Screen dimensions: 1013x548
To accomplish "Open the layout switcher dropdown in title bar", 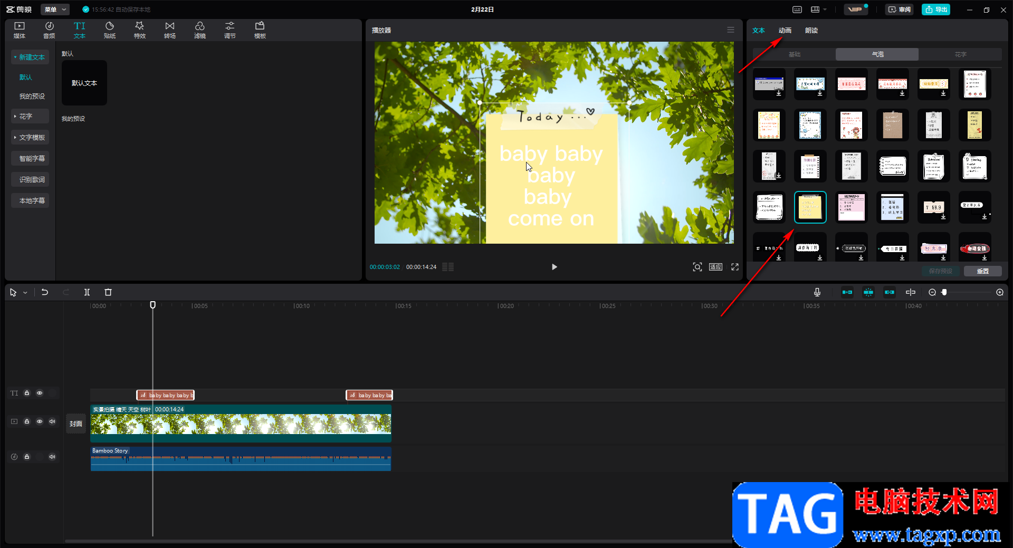I will click(819, 9).
